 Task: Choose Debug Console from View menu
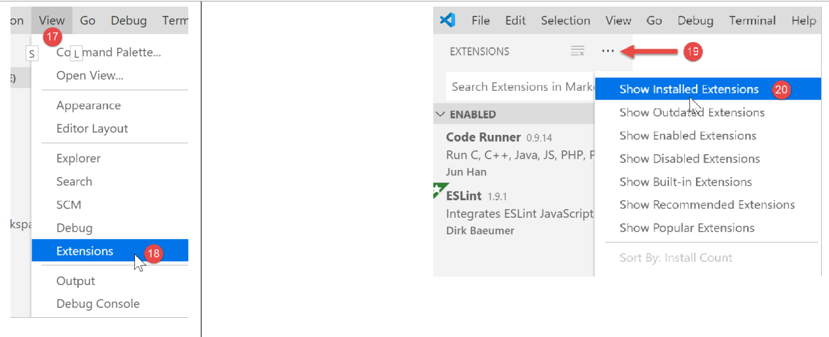[97, 303]
